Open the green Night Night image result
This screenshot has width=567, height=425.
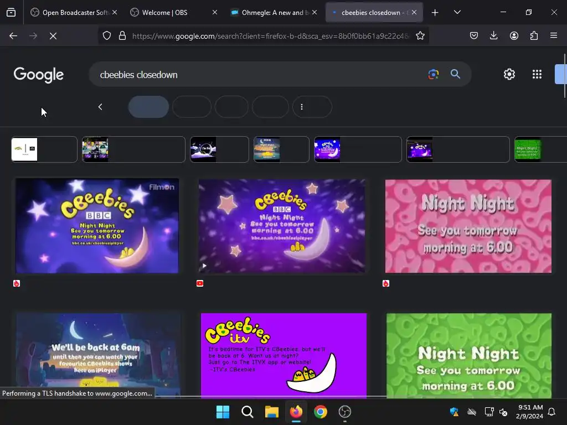click(x=469, y=356)
